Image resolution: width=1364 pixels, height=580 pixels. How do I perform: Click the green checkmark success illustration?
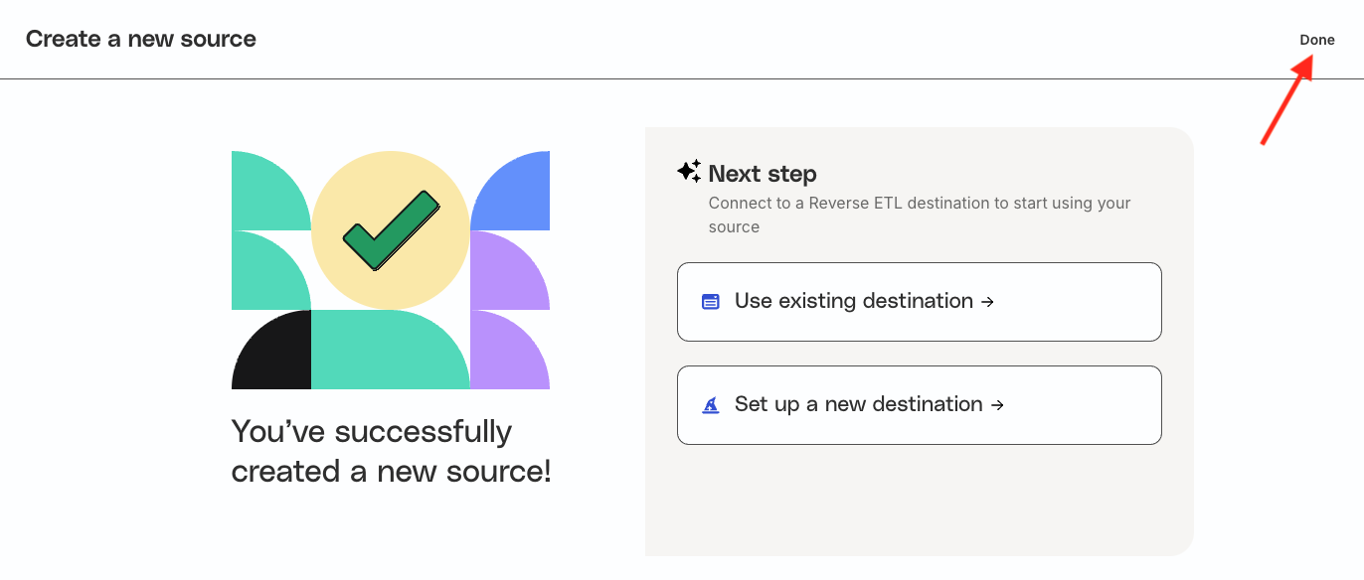click(x=391, y=230)
